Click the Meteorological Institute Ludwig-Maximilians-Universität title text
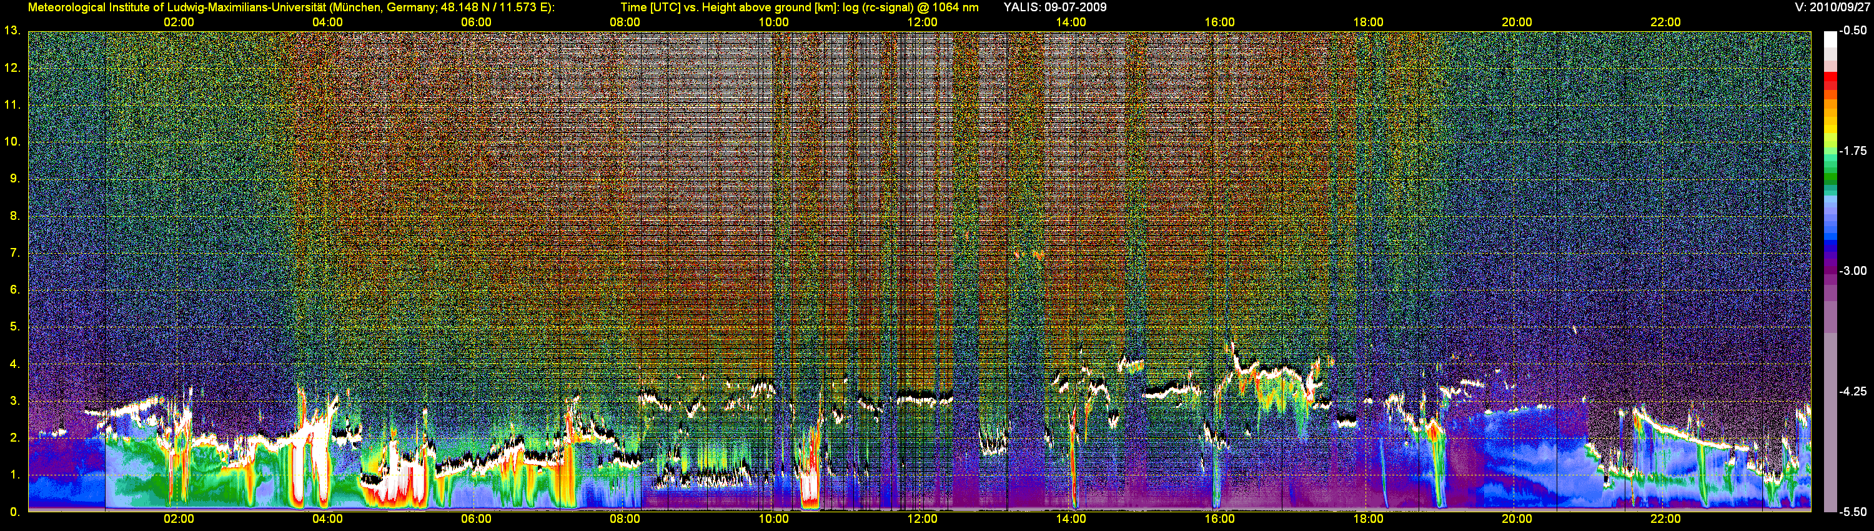The height and width of the screenshot is (531, 1874). 291,7
